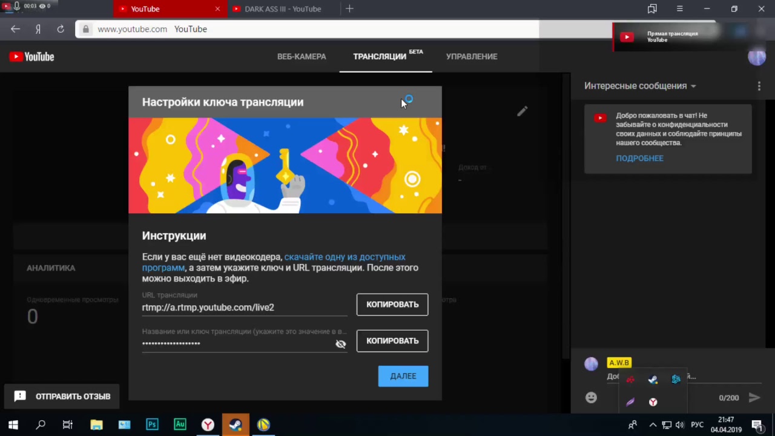Open the УПРАВЛЕНИЕ tab
Screen dimensions: 775x436
click(x=472, y=56)
